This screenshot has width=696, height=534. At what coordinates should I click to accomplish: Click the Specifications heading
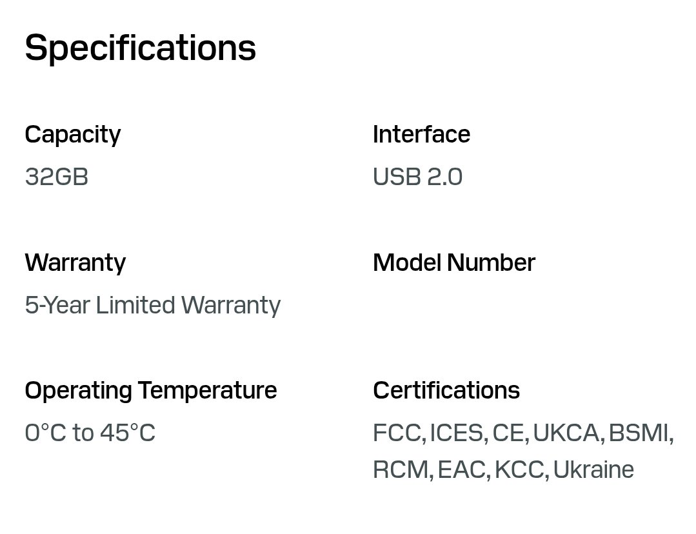click(x=140, y=48)
